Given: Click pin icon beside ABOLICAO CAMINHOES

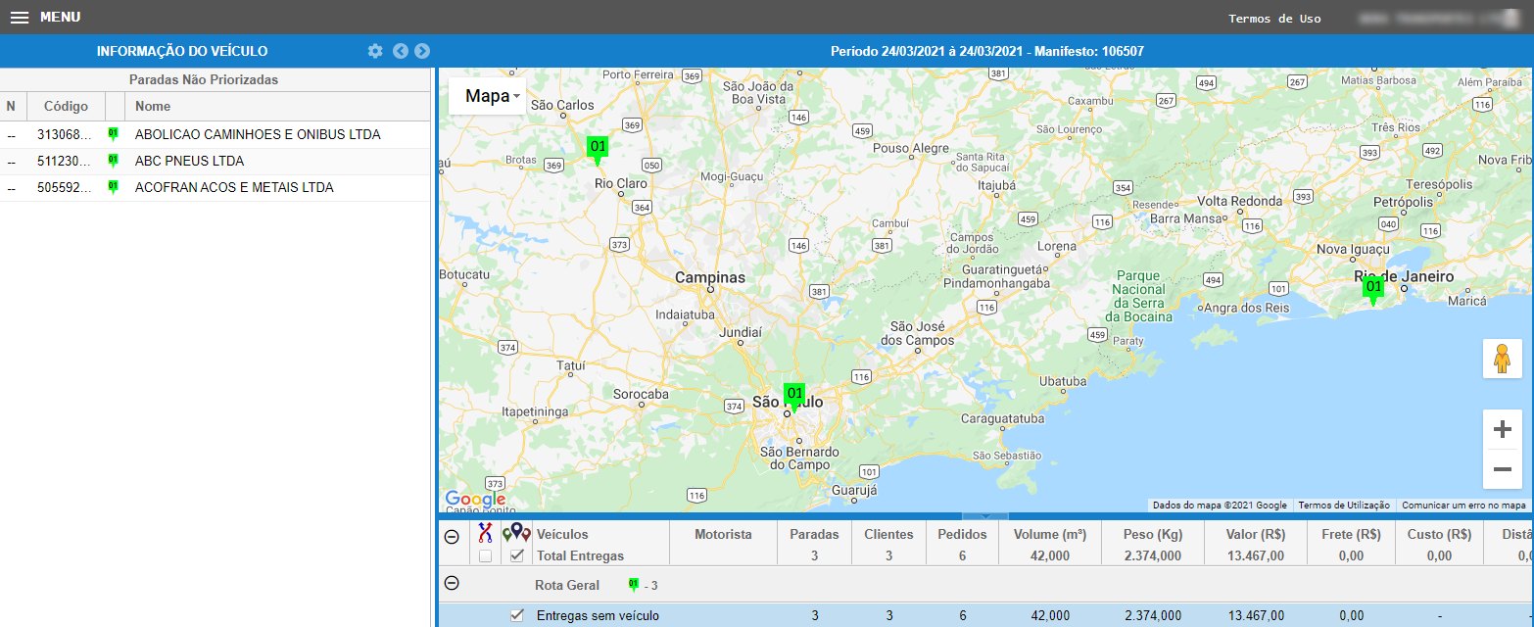Looking at the screenshot, I should pos(113,133).
